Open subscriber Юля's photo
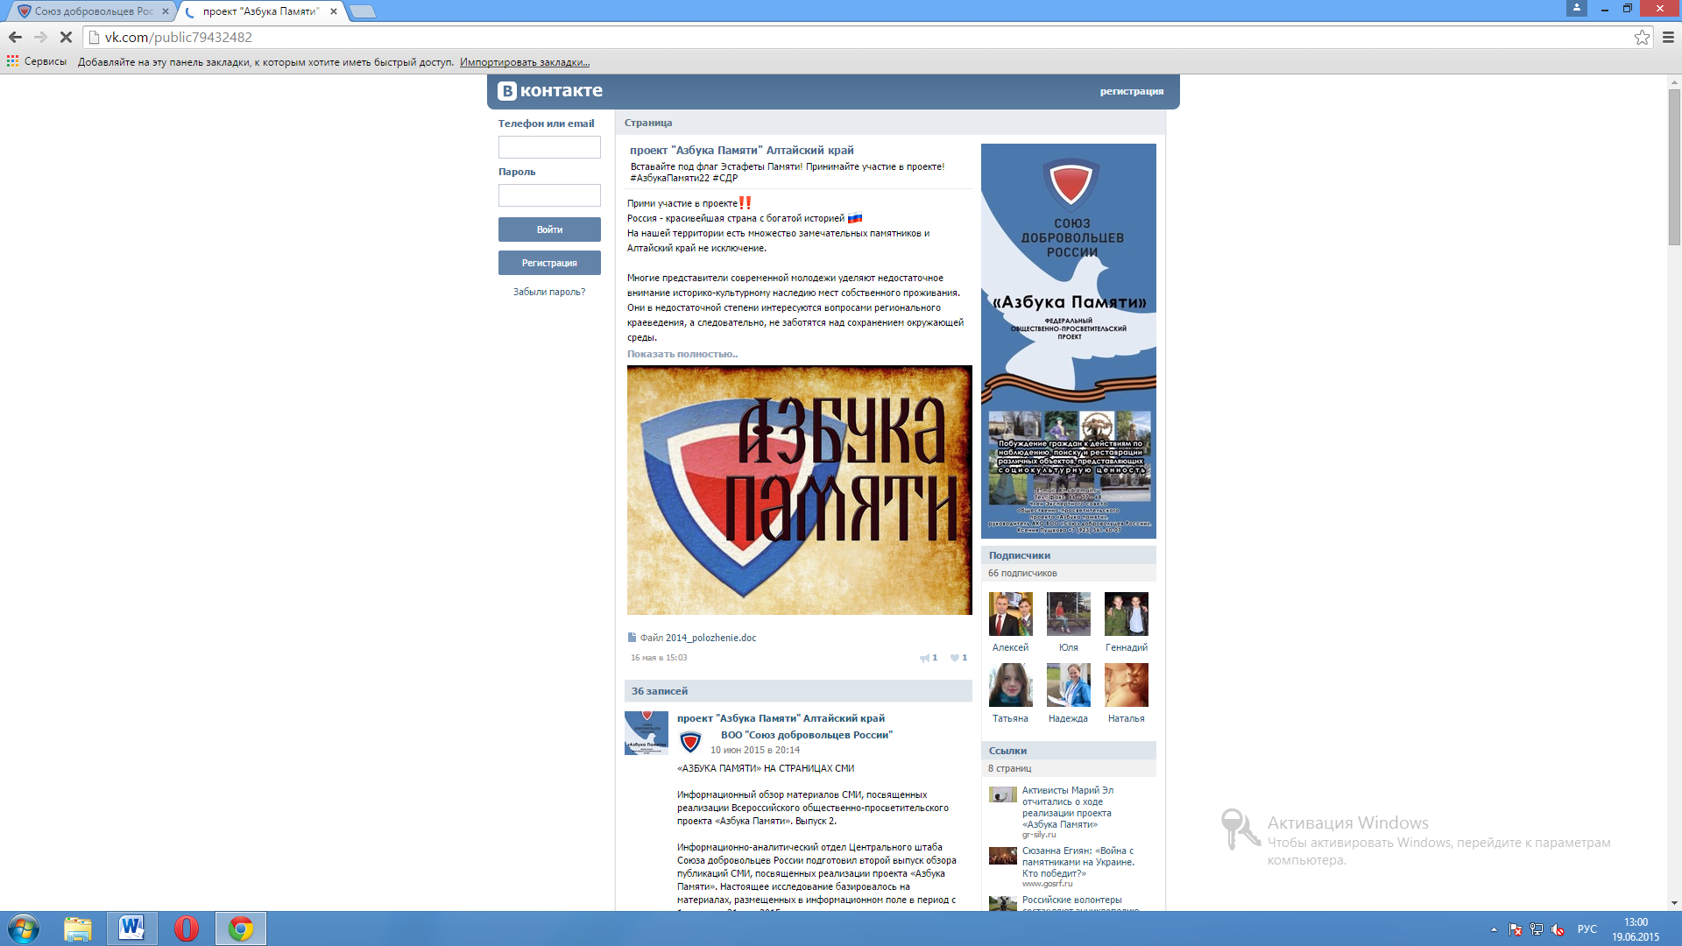Screen dimensions: 1682x946 pyautogui.click(x=1069, y=614)
